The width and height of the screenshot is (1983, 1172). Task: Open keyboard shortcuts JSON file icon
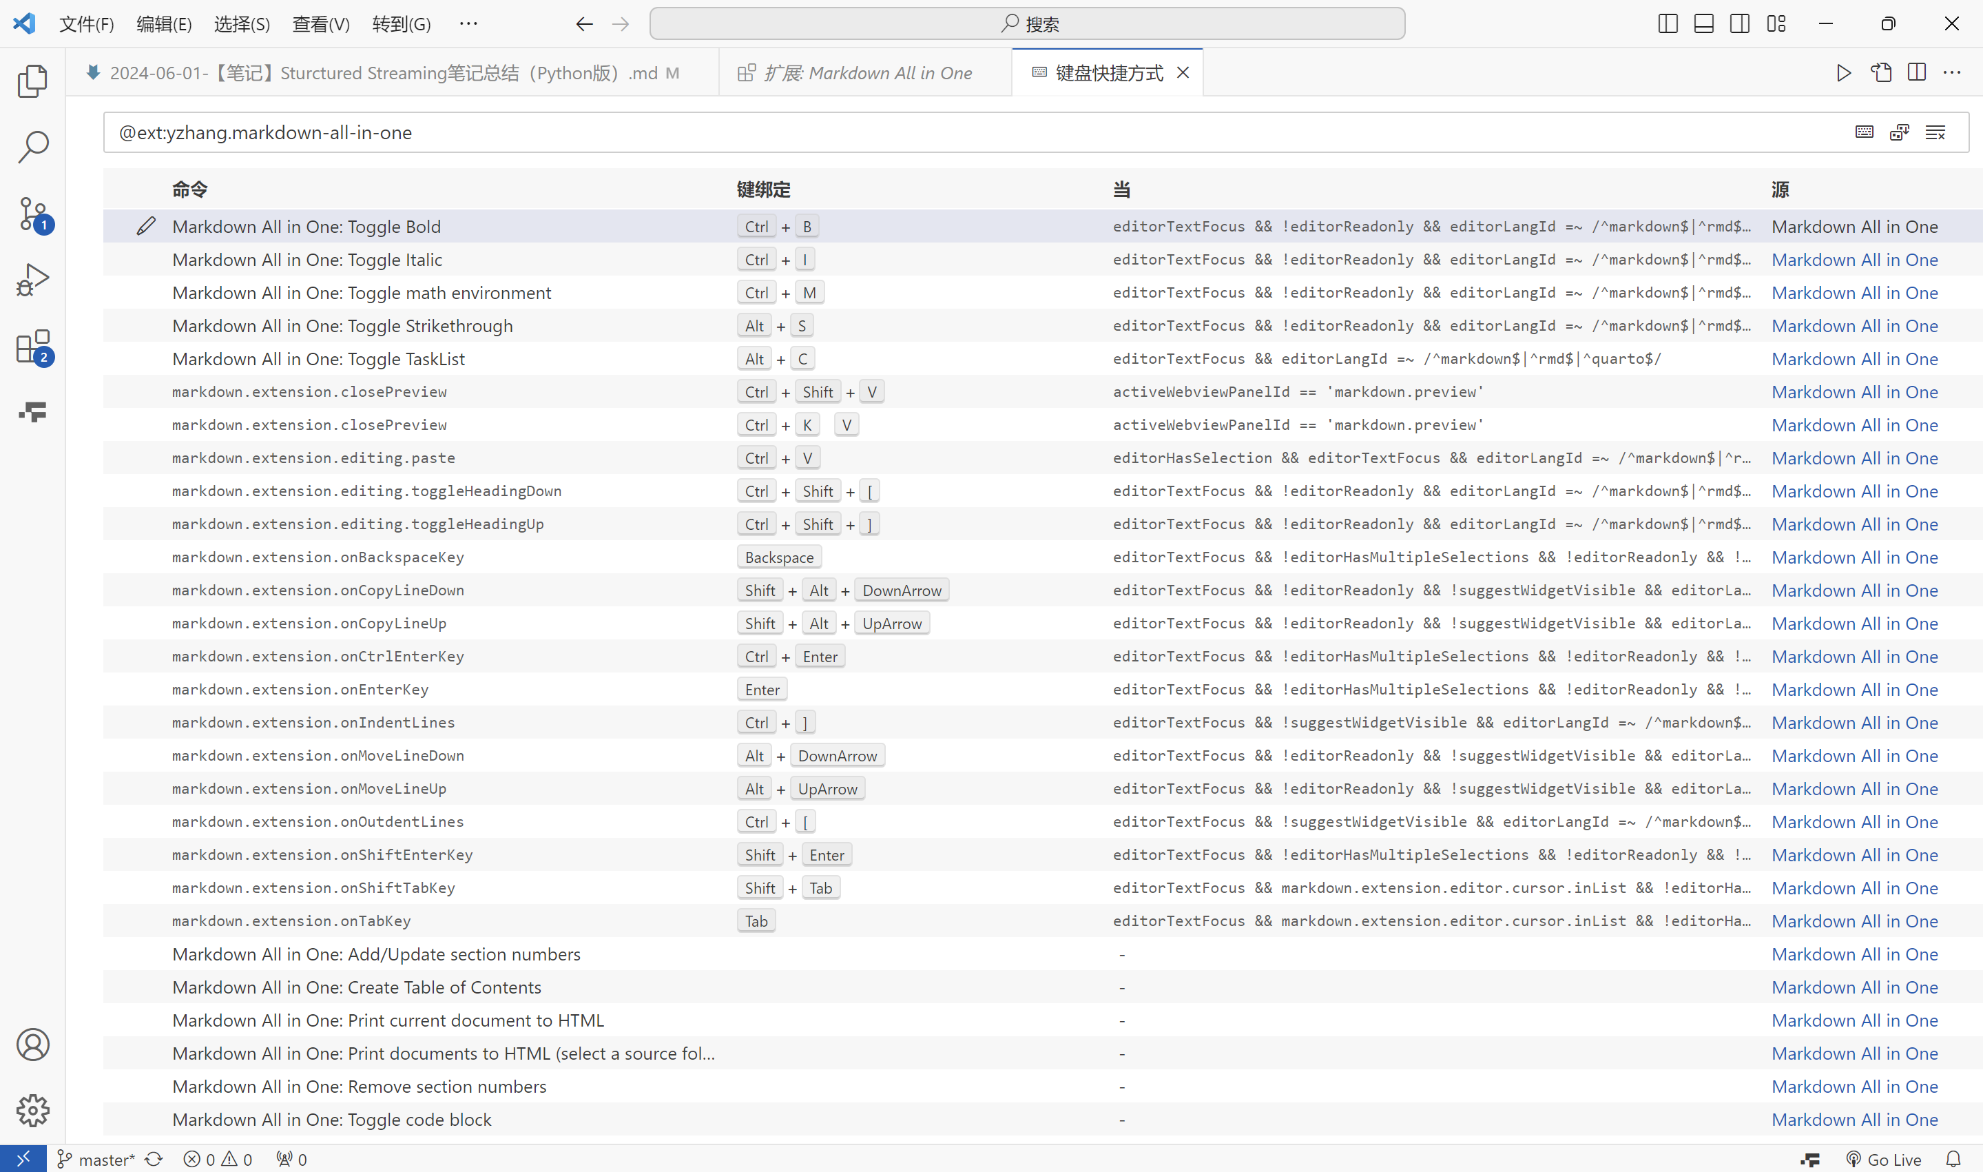pos(1881,72)
